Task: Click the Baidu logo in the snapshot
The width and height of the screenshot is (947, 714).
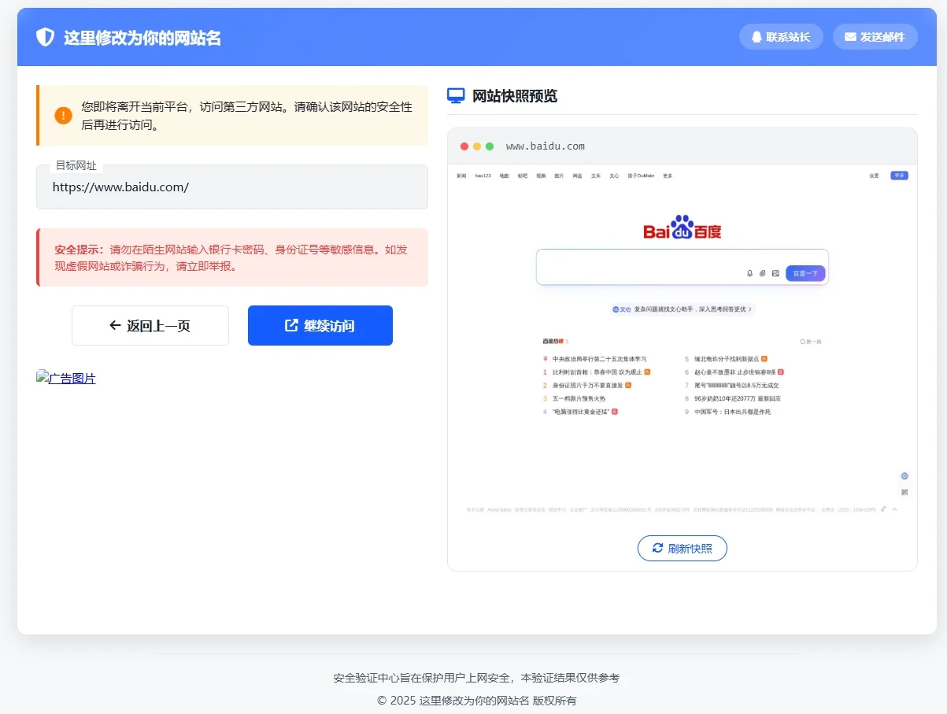Action: pos(683,228)
